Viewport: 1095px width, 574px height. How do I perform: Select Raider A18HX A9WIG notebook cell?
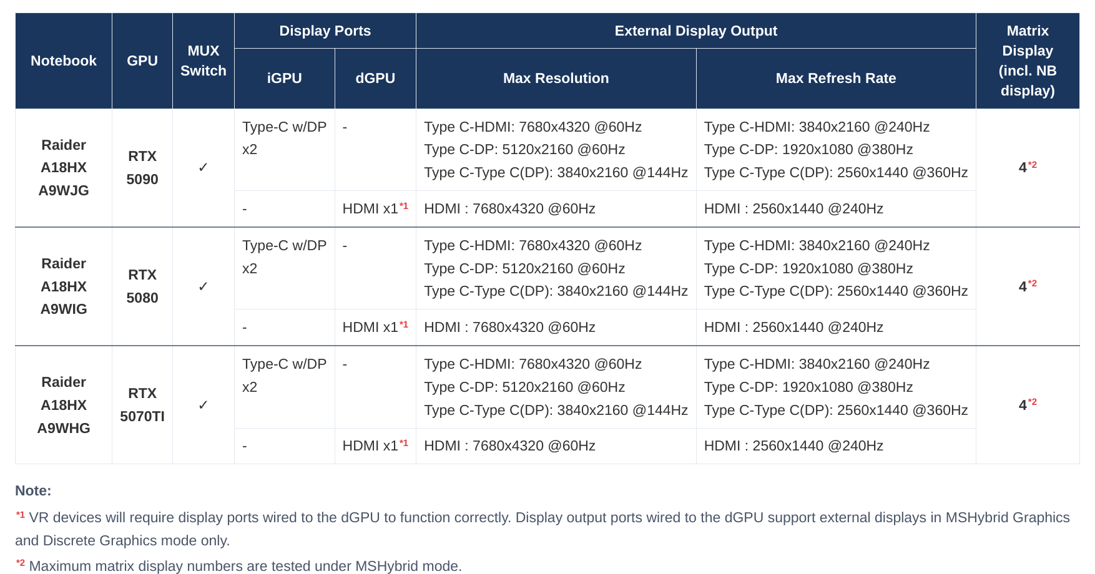pos(64,286)
